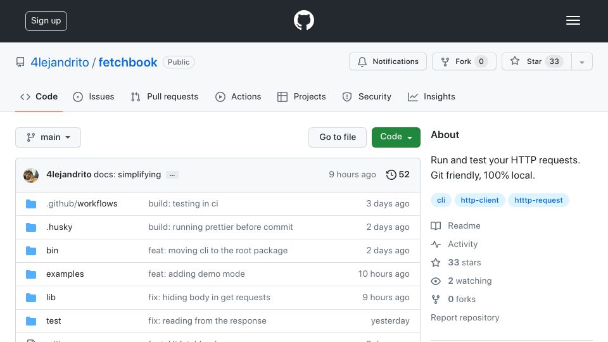Star the fetchbook repository
This screenshot has height=342, width=608.
click(536, 61)
